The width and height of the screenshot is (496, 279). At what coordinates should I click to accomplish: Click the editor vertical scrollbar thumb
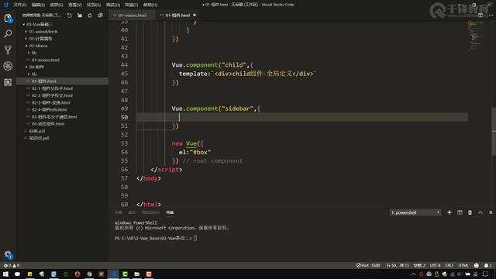coord(494,132)
